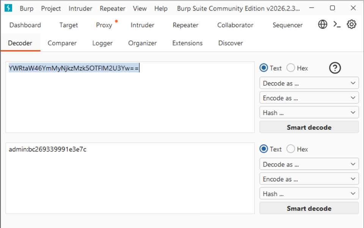Maximize the Burp Suite window
Screen dimensions: 364x228
pyautogui.click(x=333, y=8)
